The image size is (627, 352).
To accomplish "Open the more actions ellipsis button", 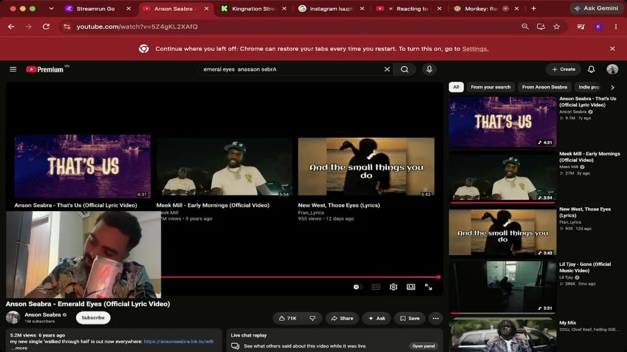I will coord(435,318).
